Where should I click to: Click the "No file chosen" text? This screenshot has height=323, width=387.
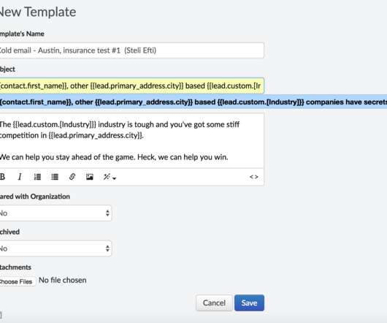(63, 281)
